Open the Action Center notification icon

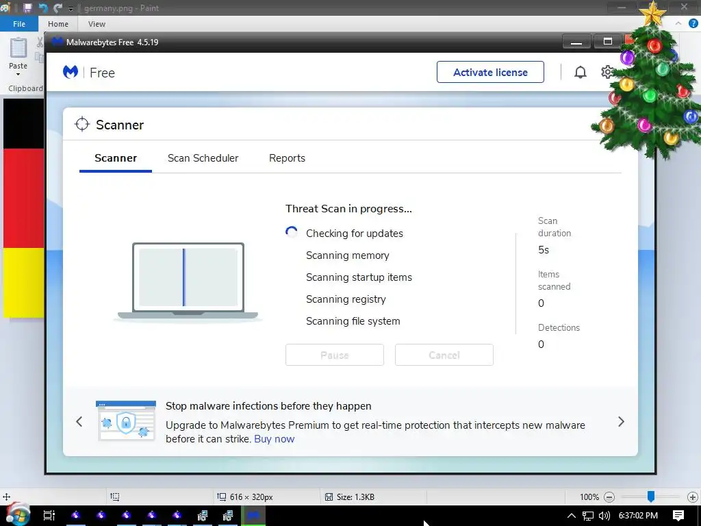coord(678,516)
